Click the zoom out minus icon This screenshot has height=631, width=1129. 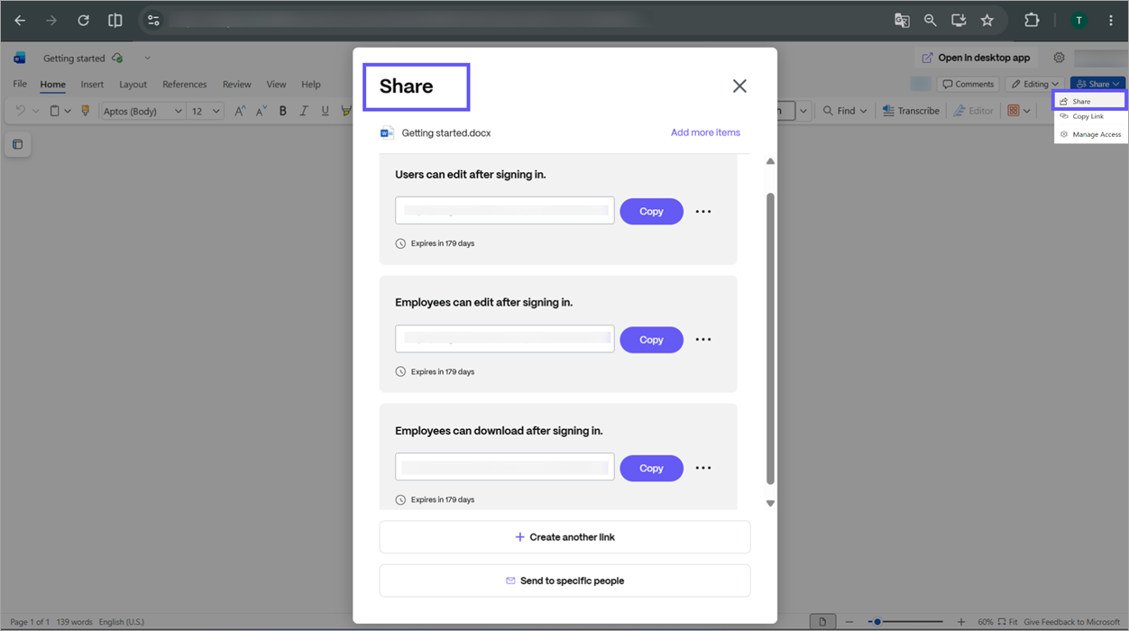click(x=849, y=622)
